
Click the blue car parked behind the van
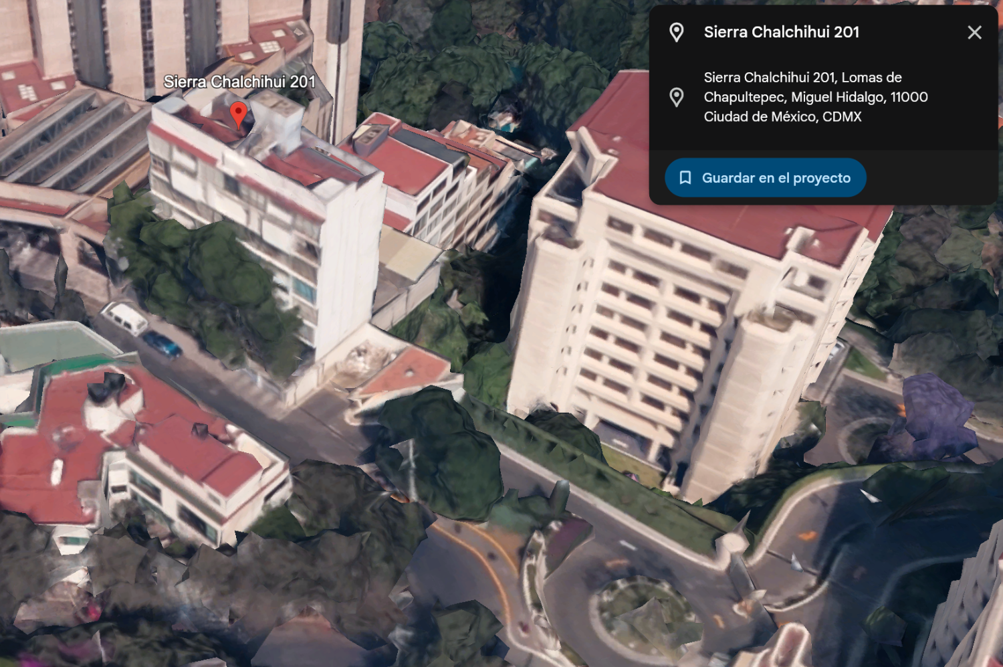(x=161, y=344)
